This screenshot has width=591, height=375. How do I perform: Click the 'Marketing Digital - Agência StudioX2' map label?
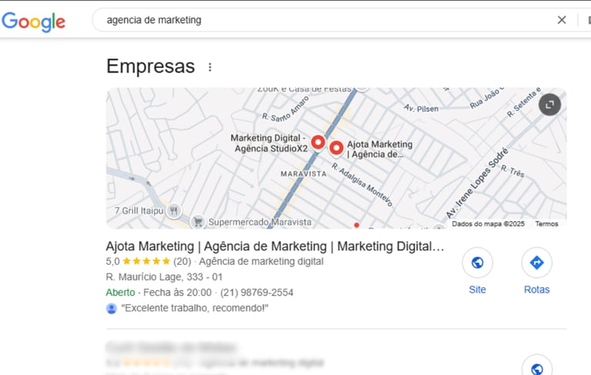tap(269, 143)
